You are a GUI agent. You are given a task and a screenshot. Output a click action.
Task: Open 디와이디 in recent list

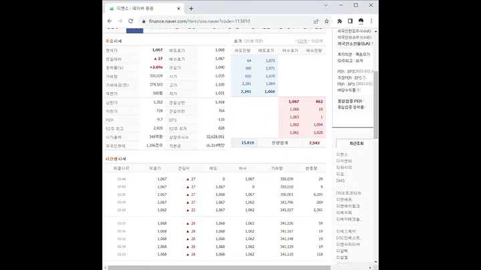tap(344, 168)
